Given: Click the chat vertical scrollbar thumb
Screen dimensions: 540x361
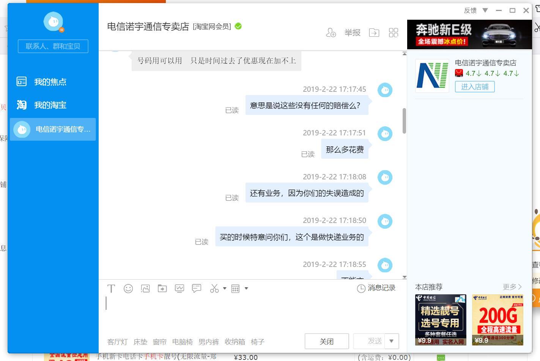Looking at the screenshot, I should click(x=405, y=121).
